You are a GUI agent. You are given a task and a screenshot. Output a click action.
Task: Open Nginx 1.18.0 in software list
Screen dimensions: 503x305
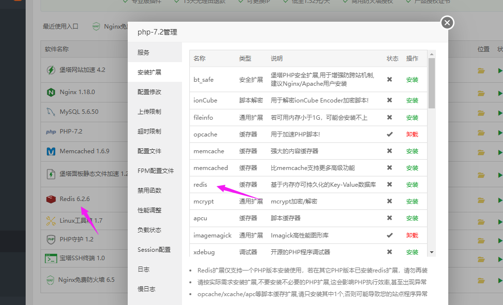click(77, 92)
